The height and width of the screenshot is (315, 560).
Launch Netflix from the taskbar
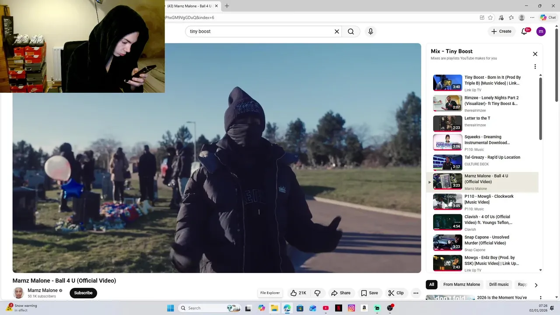pos(338,308)
